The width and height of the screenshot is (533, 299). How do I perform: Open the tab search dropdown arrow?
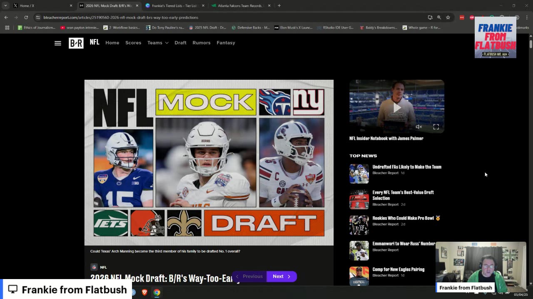tap(5, 6)
